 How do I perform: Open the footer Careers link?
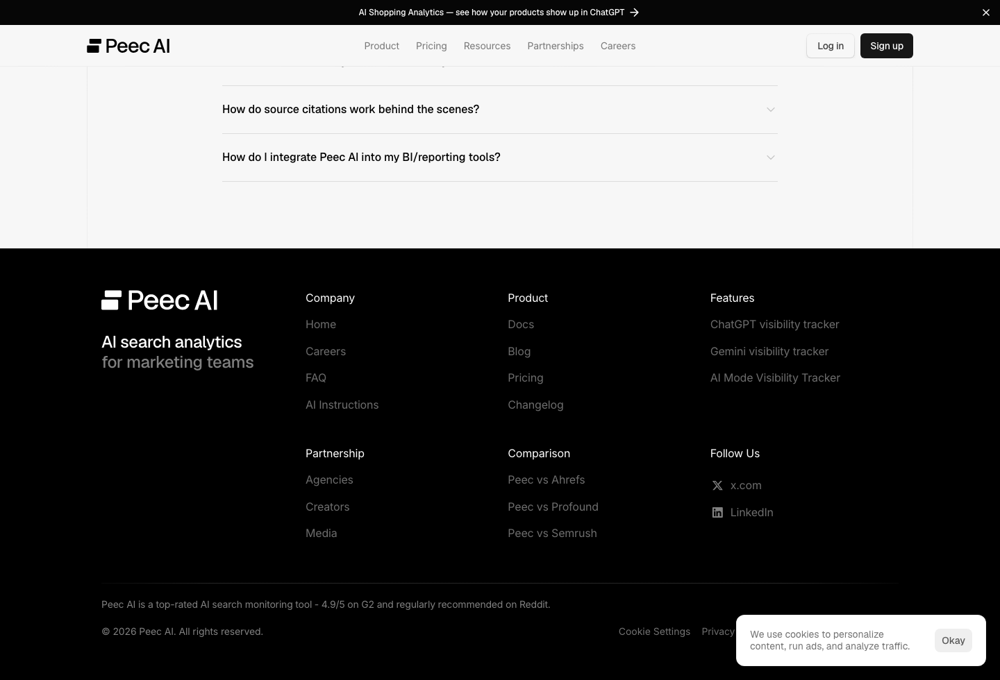pyautogui.click(x=326, y=352)
